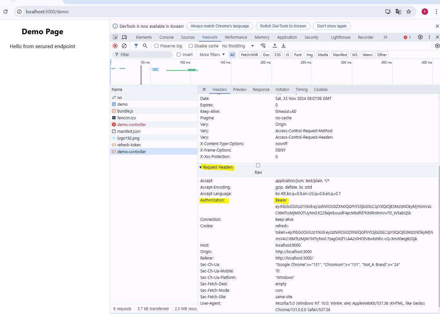Open the install app icon in address bar
This screenshot has height=314, width=440.
(x=388, y=12)
